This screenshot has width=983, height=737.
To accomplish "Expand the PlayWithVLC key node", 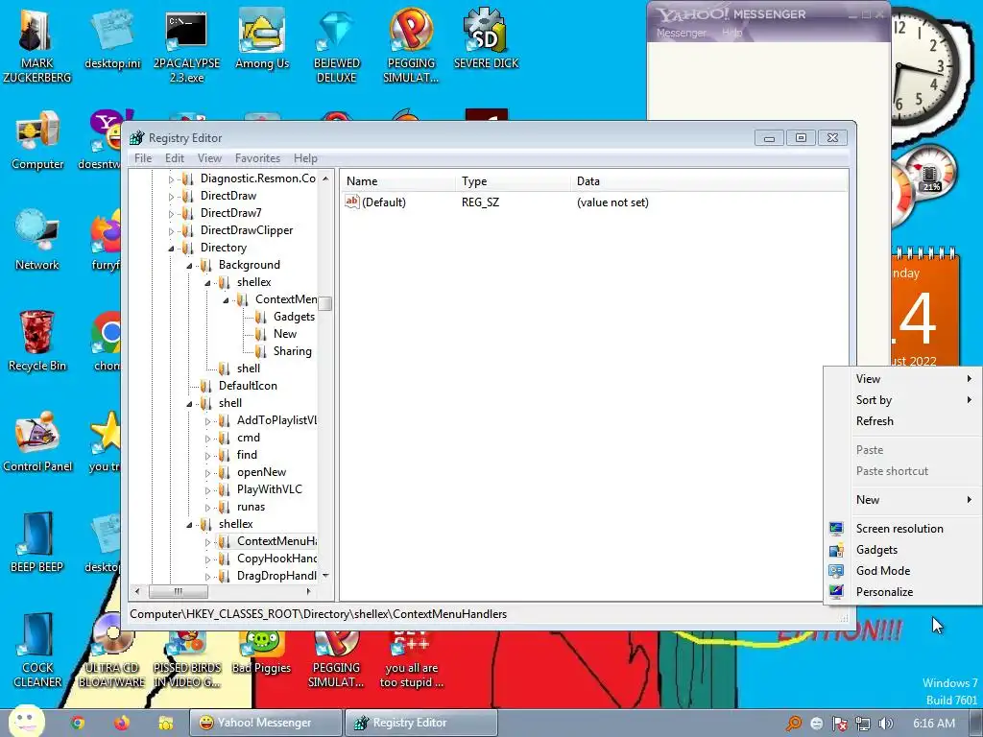I will click(x=207, y=490).
